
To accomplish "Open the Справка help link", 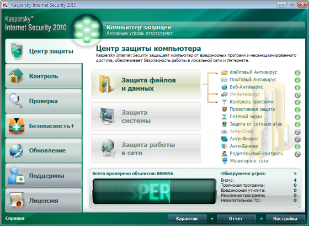I will point(15,218).
